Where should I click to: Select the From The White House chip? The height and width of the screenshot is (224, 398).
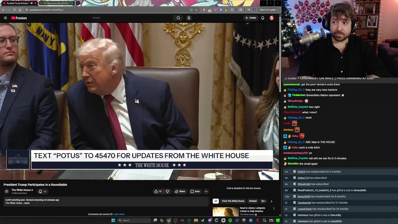(233, 201)
